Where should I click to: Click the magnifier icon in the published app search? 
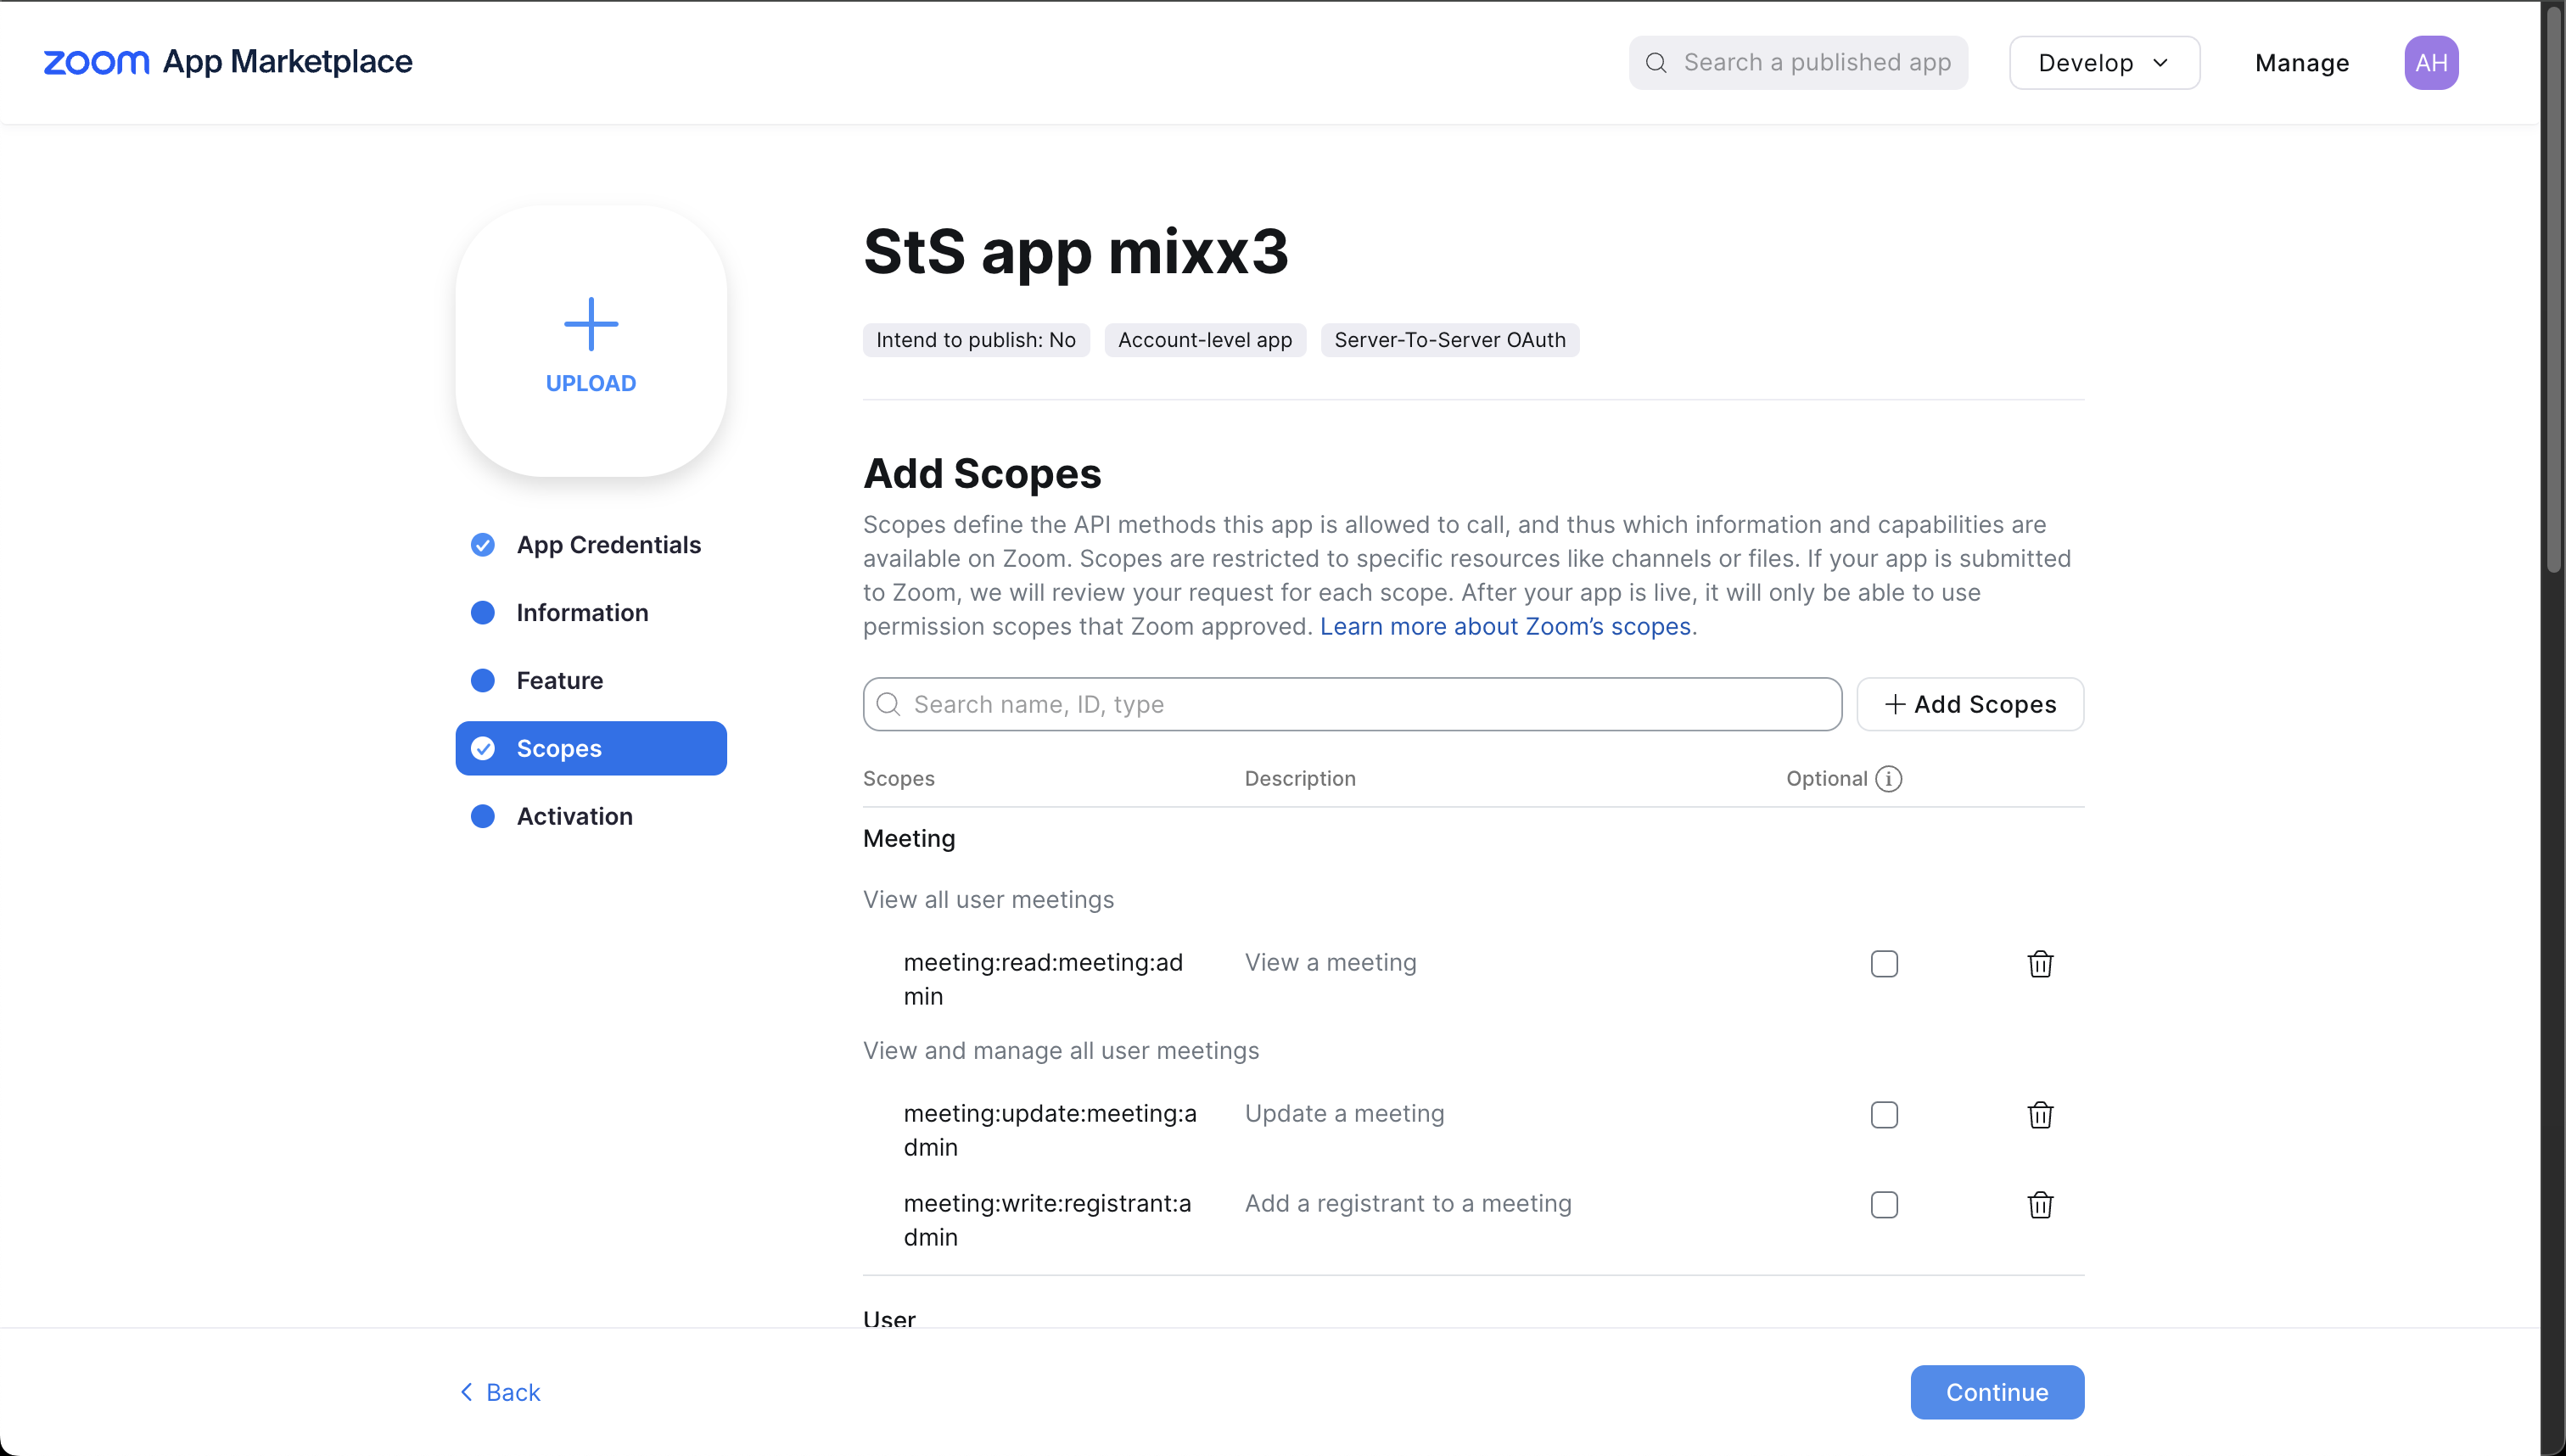click(x=1656, y=63)
